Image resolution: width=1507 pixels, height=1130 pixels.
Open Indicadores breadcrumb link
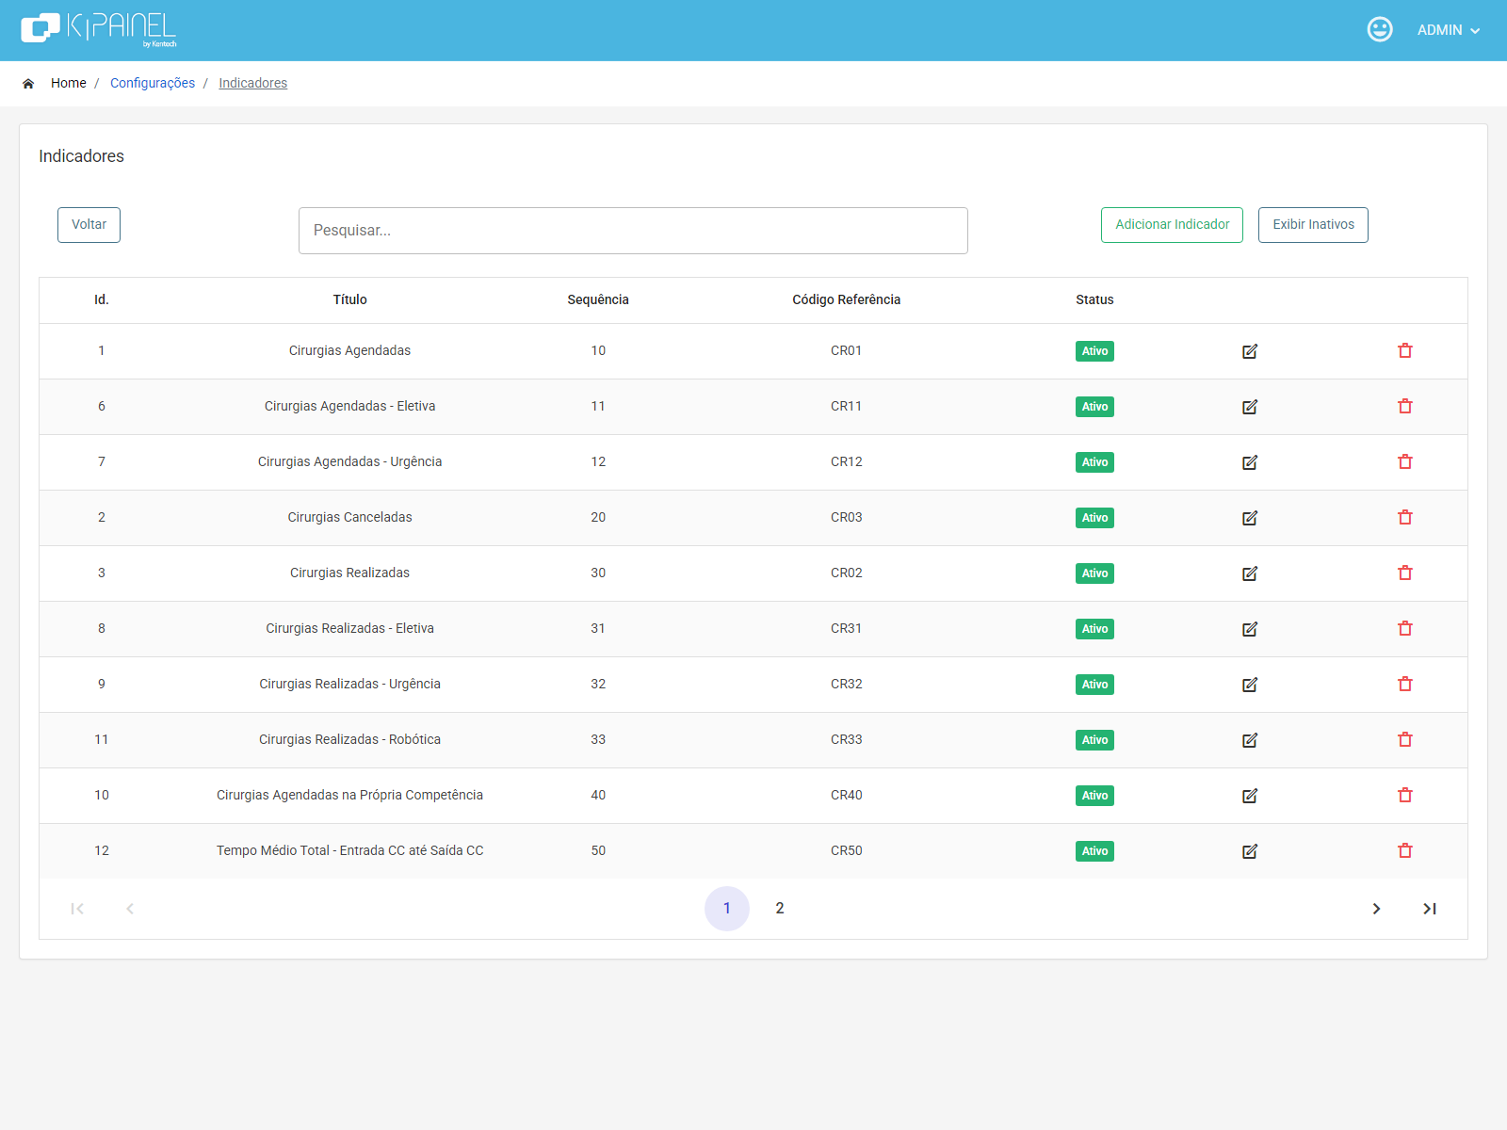[252, 83]
